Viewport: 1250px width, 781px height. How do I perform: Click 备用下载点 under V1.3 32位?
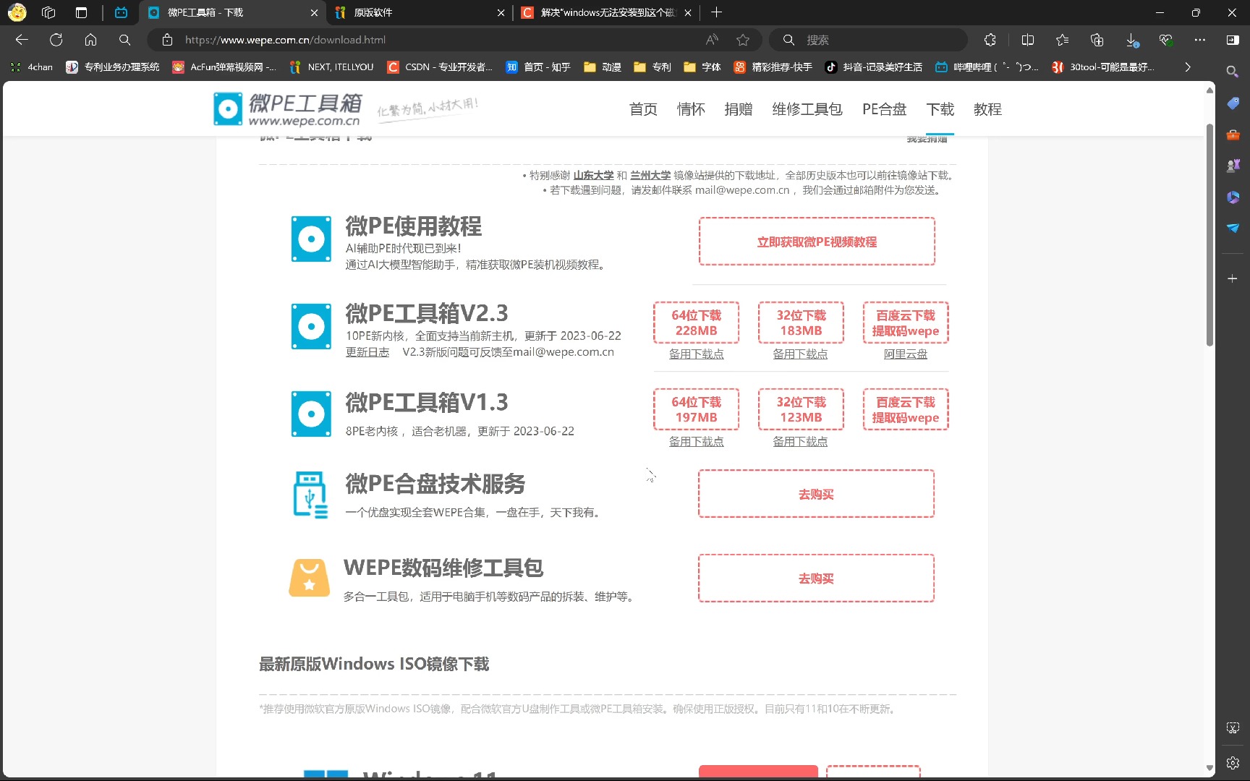click(x=800, y=441)
